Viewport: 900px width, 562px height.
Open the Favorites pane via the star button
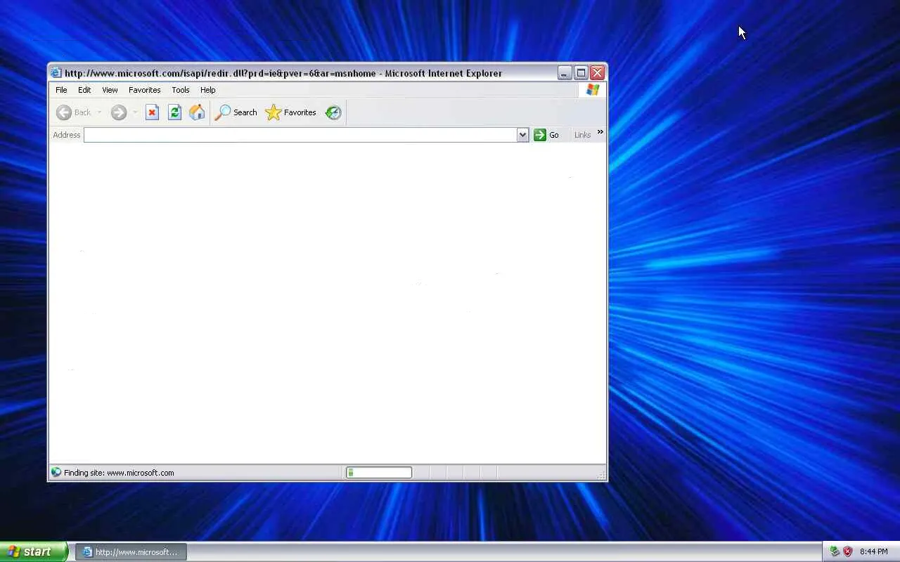pos(291,112)
